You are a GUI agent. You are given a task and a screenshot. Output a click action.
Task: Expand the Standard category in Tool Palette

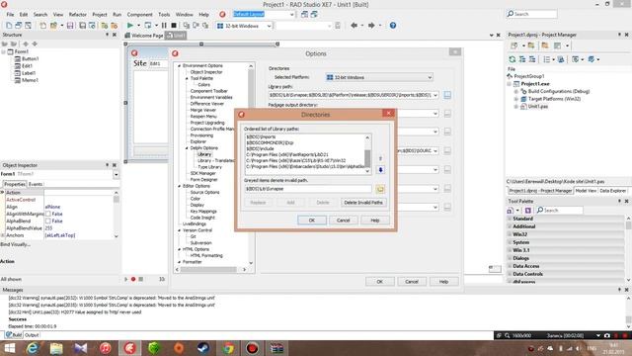point(510,219)
